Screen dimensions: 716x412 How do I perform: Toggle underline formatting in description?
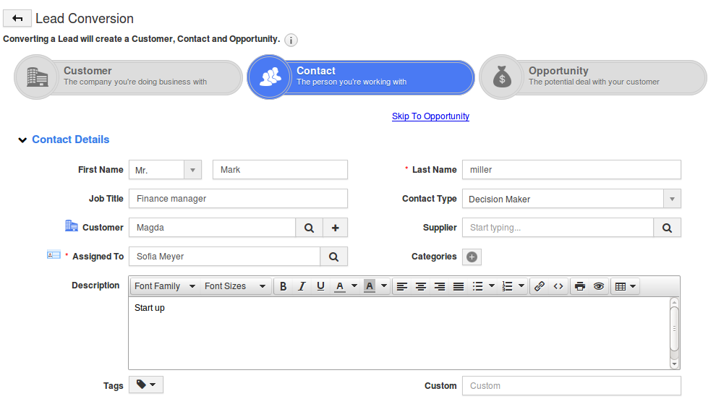[x=320, y=286]
